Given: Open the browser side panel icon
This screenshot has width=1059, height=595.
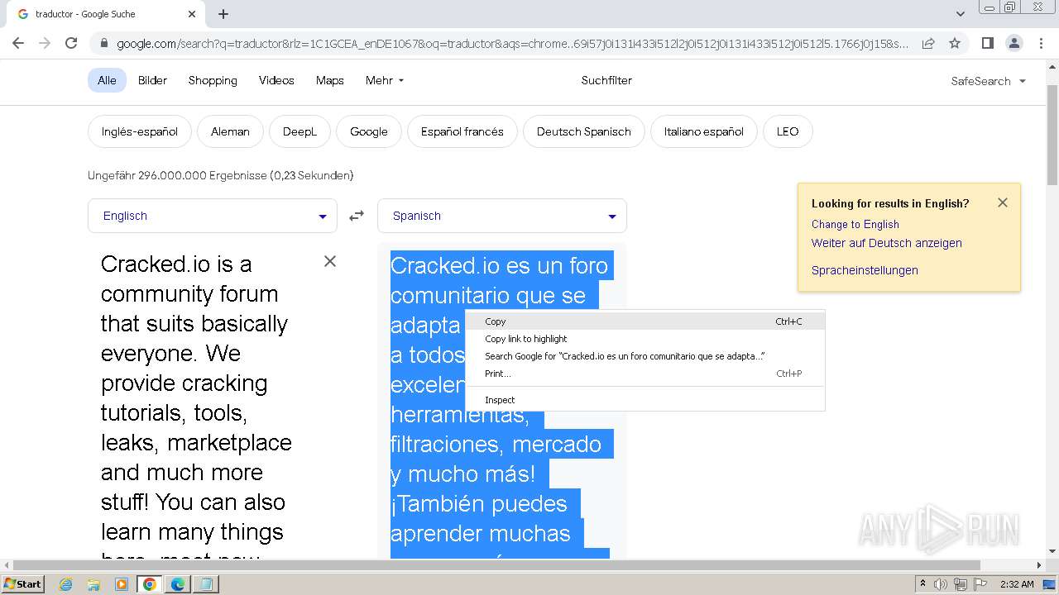Looking at the screenshot, I should point(987,43).
